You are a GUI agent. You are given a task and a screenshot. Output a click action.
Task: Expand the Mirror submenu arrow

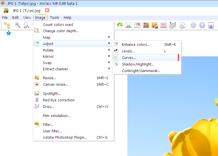pos(109,56)
